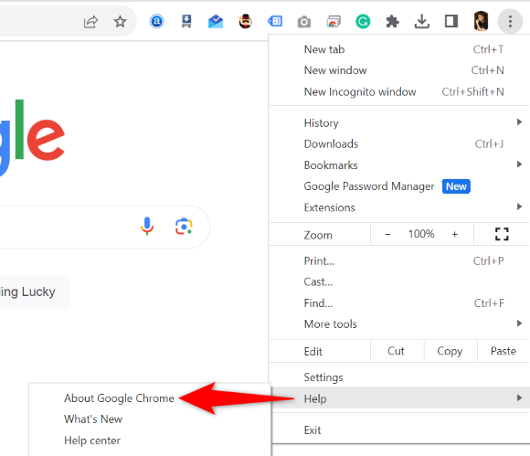
Task: Choose Find... from the menu
Action: (399, 303)
